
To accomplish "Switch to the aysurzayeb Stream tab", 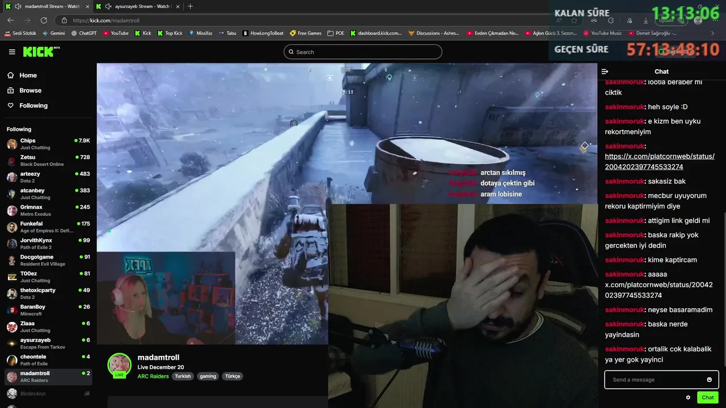I will 138,6.
